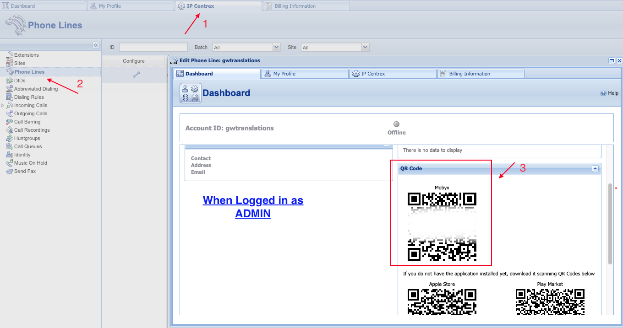Open top Billing Information tab
The height and width of the screenshot is (328, 623).
(x=306, y=6)
